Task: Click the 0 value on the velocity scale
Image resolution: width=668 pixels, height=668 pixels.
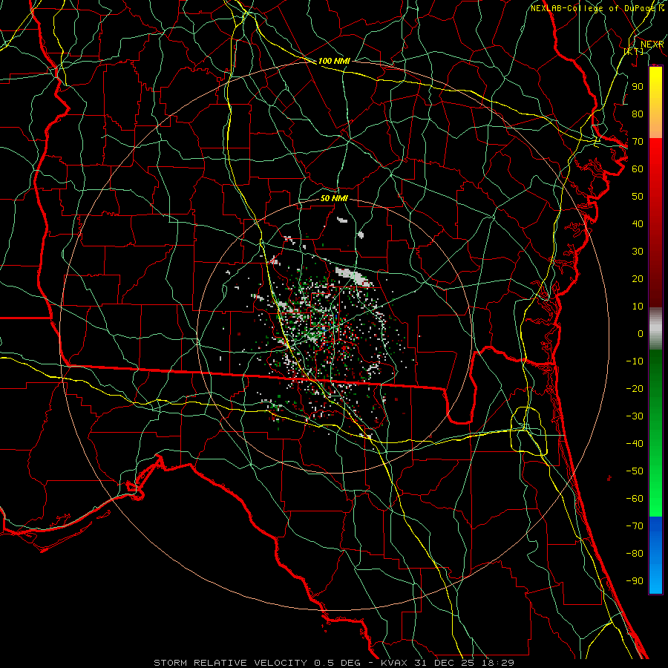Action: (x=641, y=333)
